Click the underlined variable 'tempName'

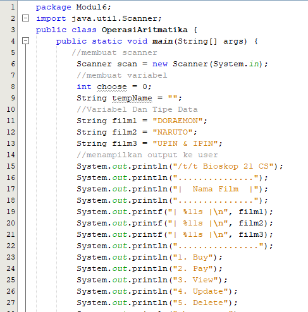(x=132, y=99)
